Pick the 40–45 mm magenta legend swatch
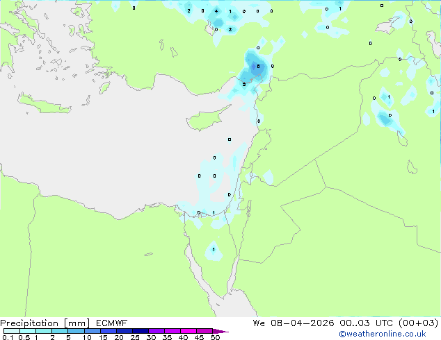This screenshot has height=340, width=441. (189, 331)
